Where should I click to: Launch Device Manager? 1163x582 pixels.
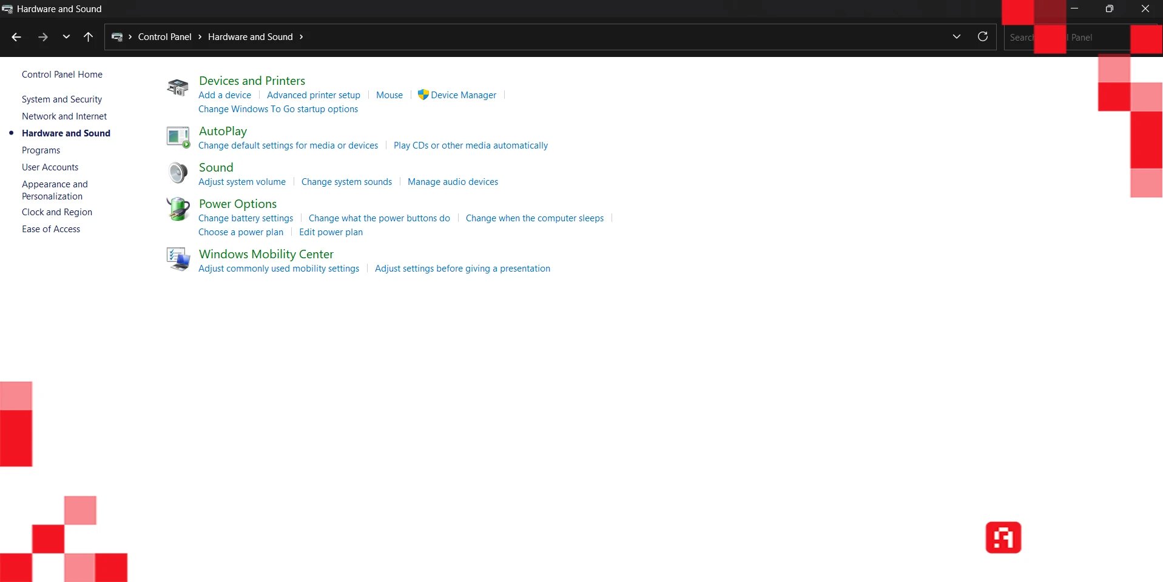coord(464,95)
